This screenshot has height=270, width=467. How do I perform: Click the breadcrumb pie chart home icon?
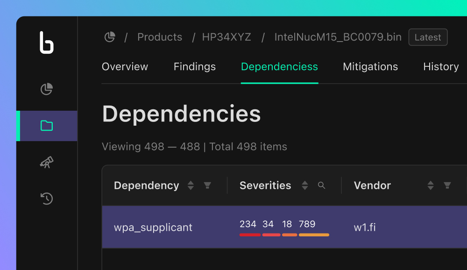tap(110, 37)
